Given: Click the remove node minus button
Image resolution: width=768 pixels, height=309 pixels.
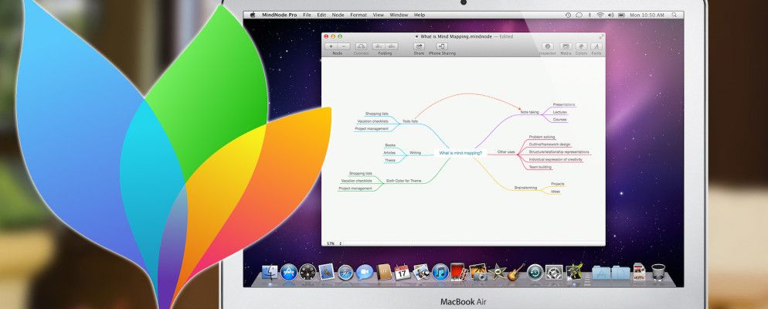Looking at the screenshot, I should [344, 46].
